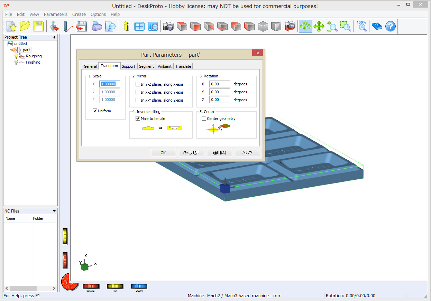Open the Options menu
Screen dimensions: 431x301
(x=98, y=14)
